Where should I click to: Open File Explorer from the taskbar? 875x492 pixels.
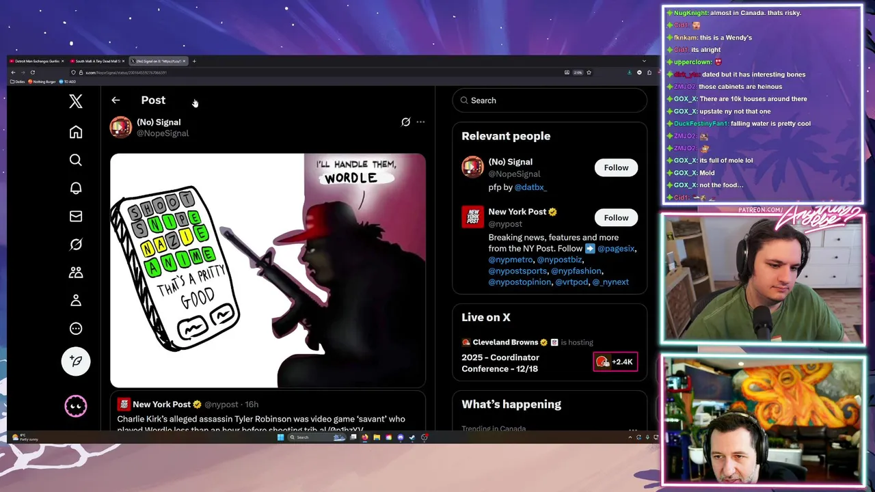(377, 437)
